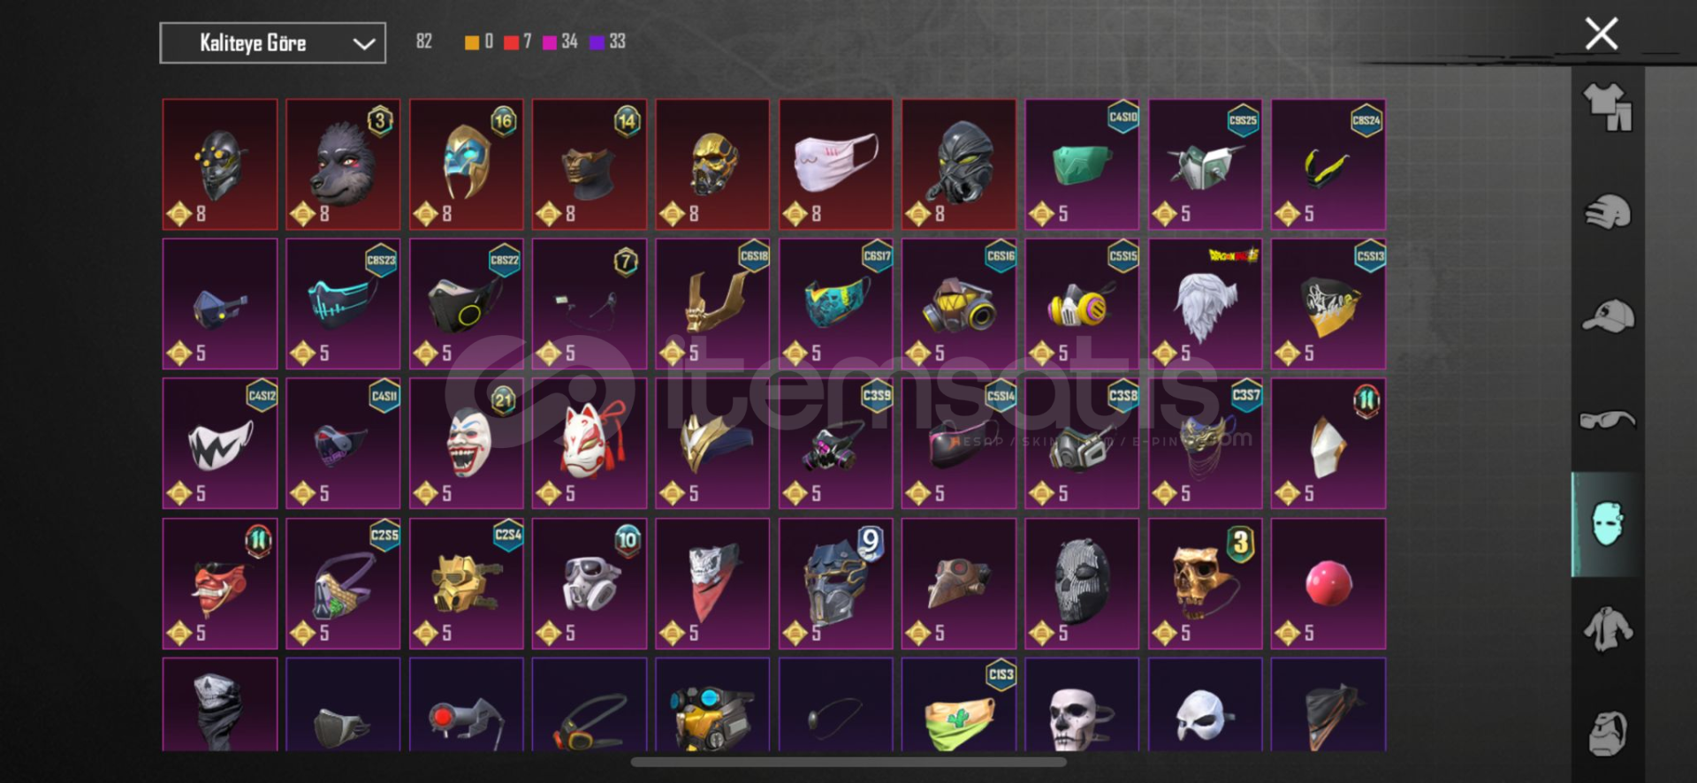1697x783 pixels.
Task: Click the dropdown chevron arrow
Action: tap(363, 43)
